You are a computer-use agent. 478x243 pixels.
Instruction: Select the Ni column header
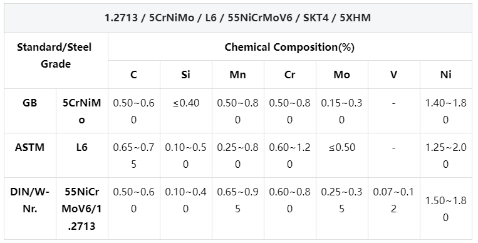click(445, 75)
